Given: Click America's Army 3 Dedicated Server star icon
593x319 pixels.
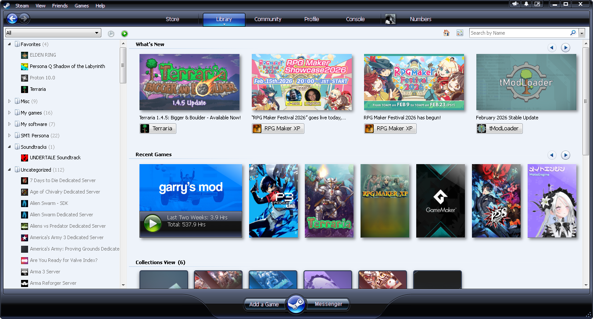Looking at the screenshot, I should pyautogui.click(x=25, y=238).
